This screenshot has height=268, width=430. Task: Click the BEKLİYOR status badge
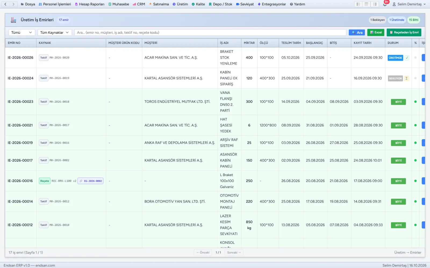395,78
